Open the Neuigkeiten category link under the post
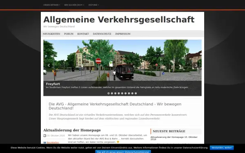This screenshot has height=153, width=245. click(53, 142)
